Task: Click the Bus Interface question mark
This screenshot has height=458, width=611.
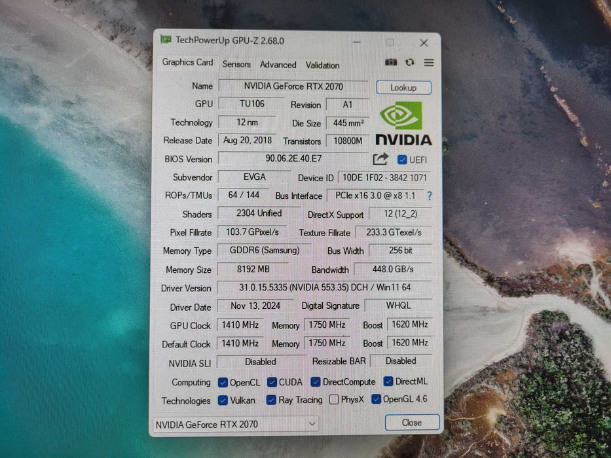Action: [430, 196]
